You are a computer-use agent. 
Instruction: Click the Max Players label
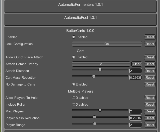(x=15, y=111)
